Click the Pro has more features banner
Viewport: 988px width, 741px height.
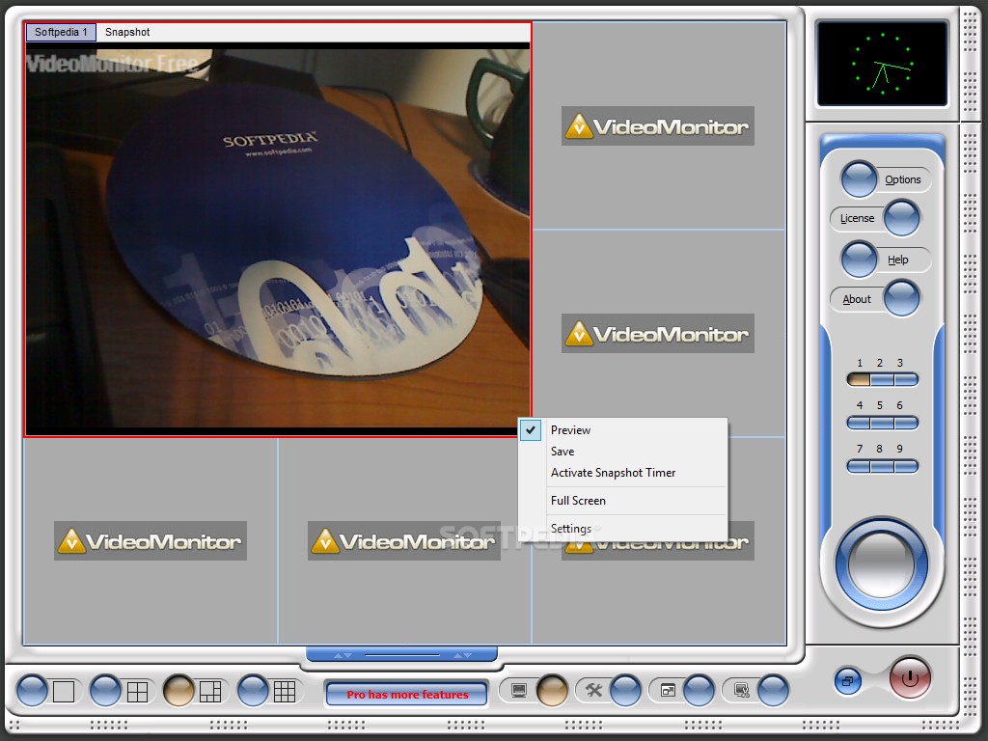(407, 695)
